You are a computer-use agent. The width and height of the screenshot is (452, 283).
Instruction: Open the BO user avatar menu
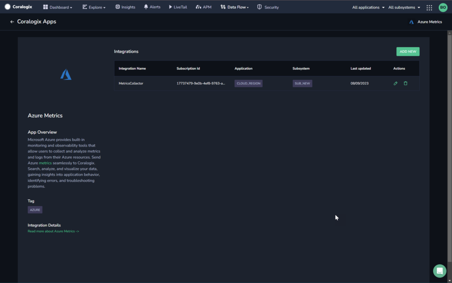[x=443, y=8]
